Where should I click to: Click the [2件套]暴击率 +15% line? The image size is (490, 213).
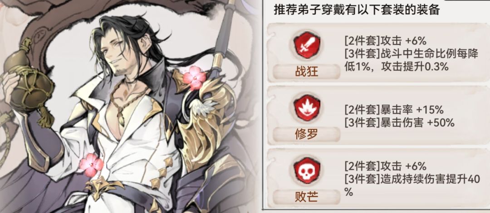[x=394, y=109]
